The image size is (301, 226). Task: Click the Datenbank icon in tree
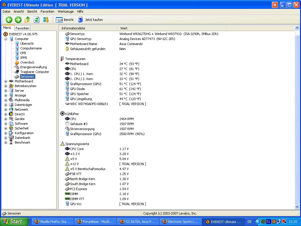pyautogui.click(x=11, y=138)
